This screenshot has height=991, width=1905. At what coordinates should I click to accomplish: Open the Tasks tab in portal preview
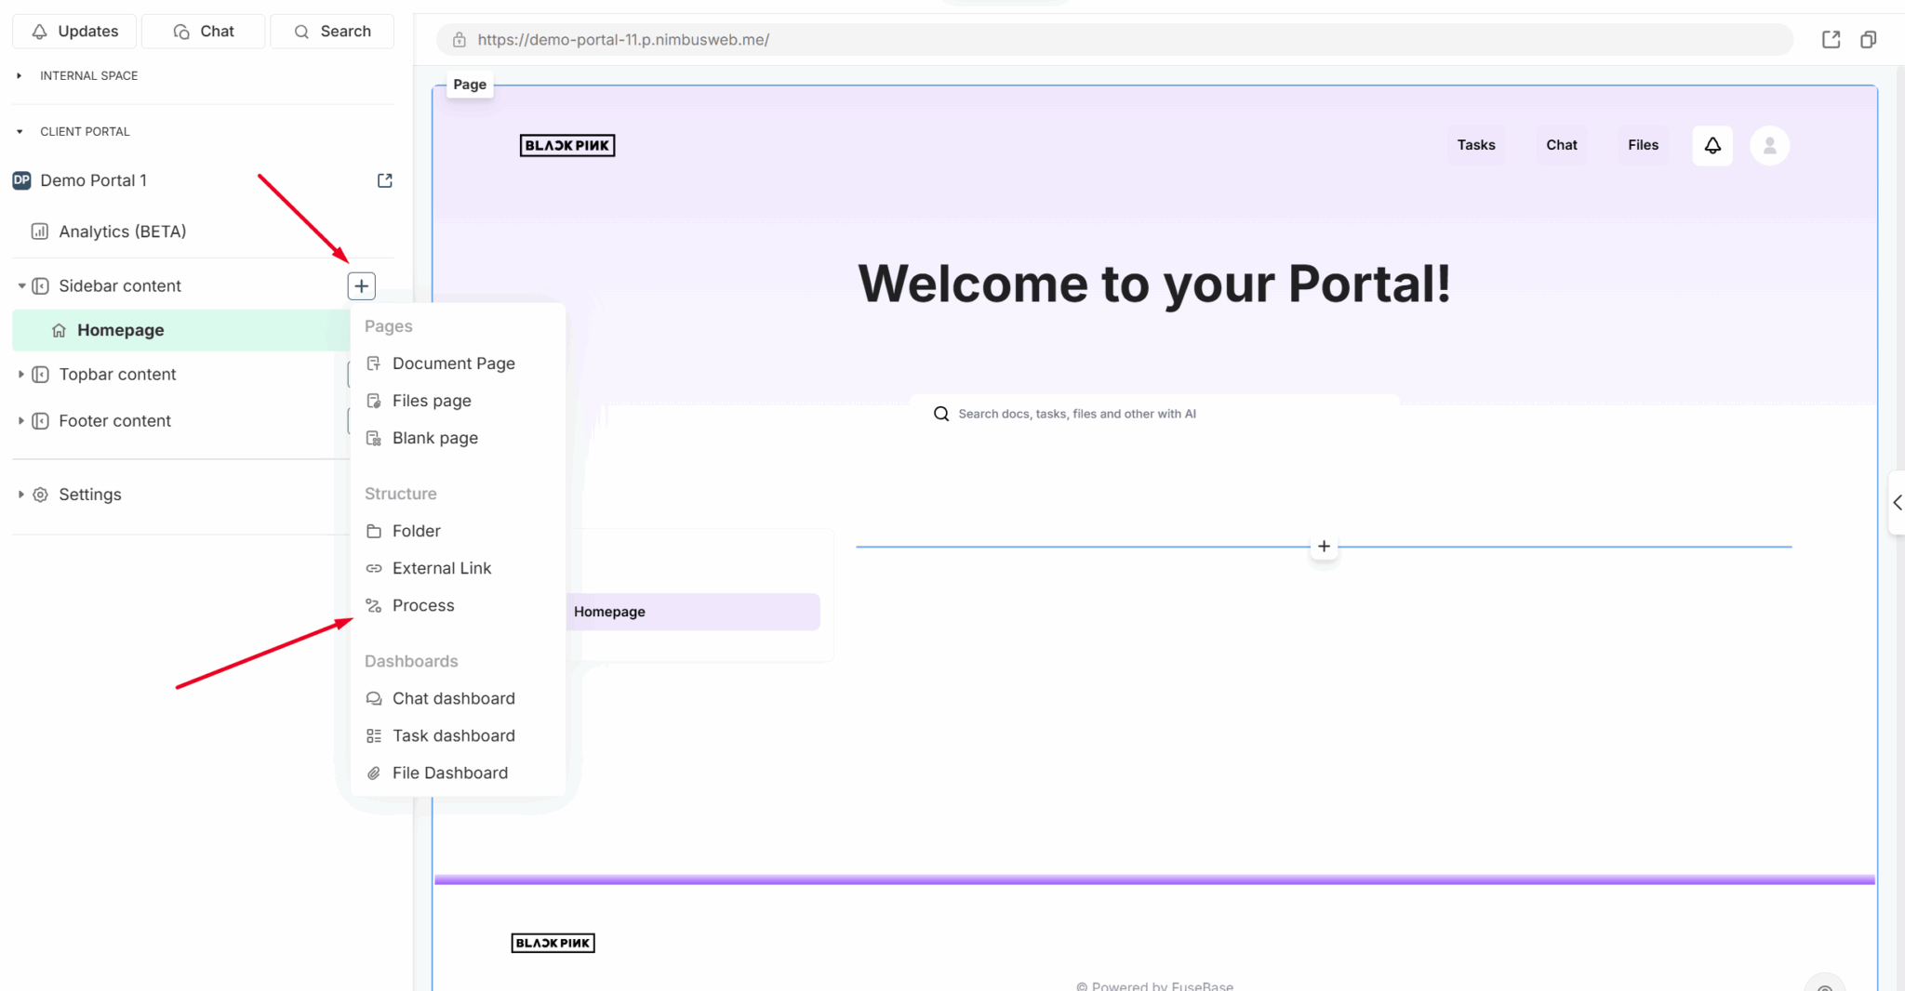pyautogui.click(x=1475, y=145)
